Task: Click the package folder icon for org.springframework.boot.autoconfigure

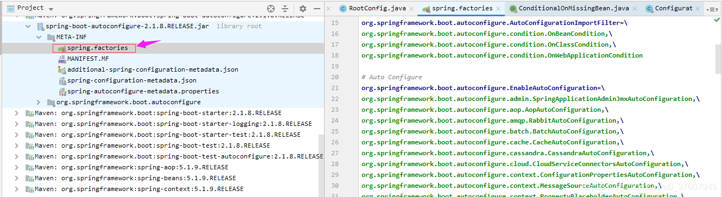Action: [x=51, y=102]
